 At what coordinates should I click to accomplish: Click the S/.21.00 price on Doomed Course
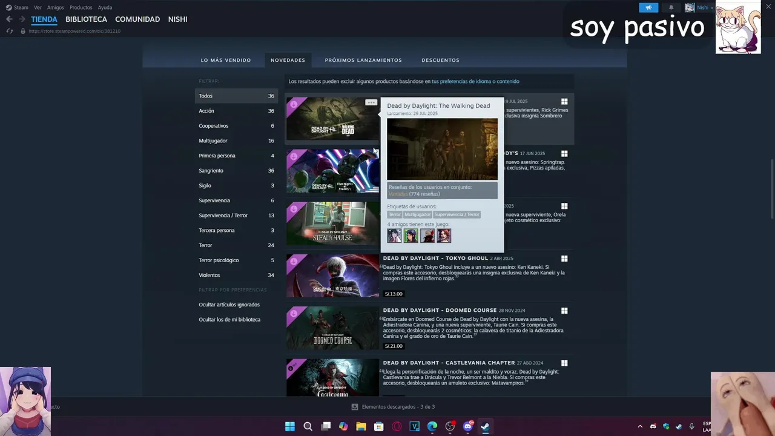point(394,346)
